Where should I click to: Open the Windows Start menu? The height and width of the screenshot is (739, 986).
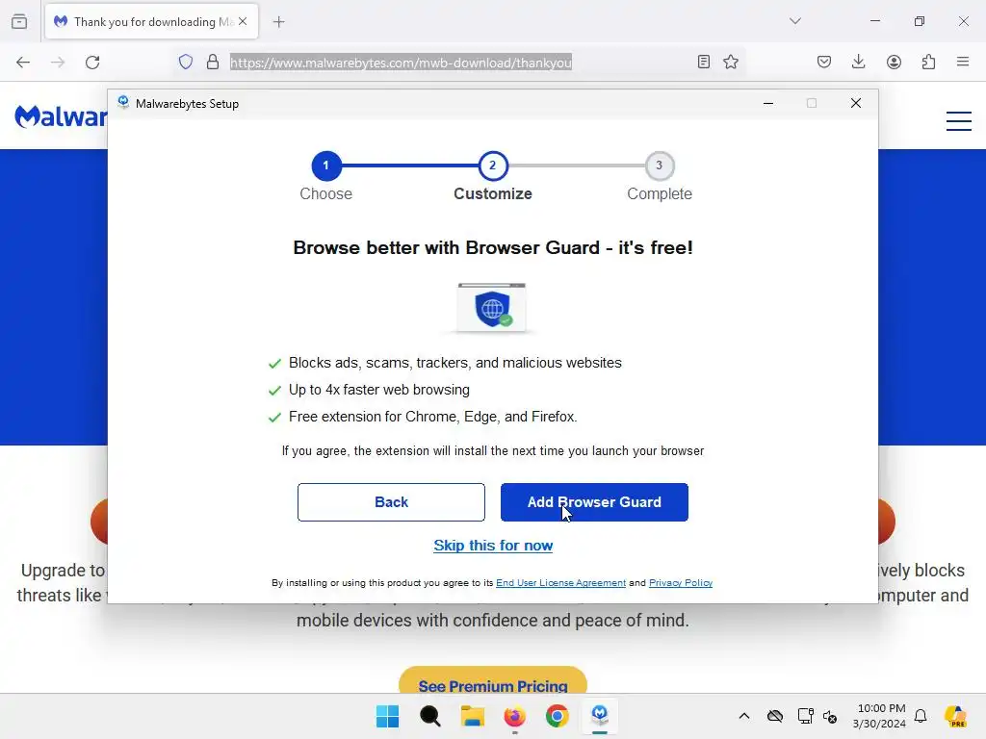click(387, 716)
